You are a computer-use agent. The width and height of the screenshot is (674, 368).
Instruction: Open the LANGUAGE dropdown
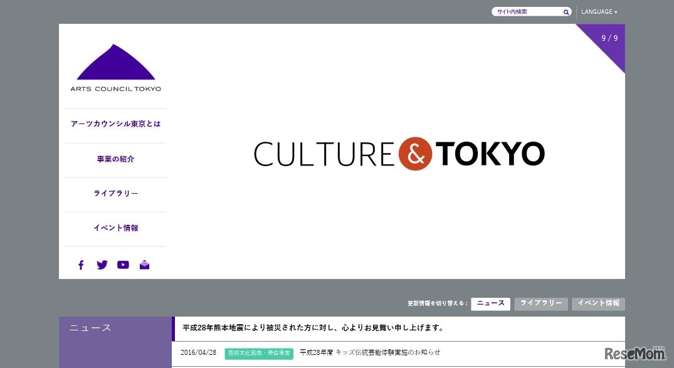599,11
